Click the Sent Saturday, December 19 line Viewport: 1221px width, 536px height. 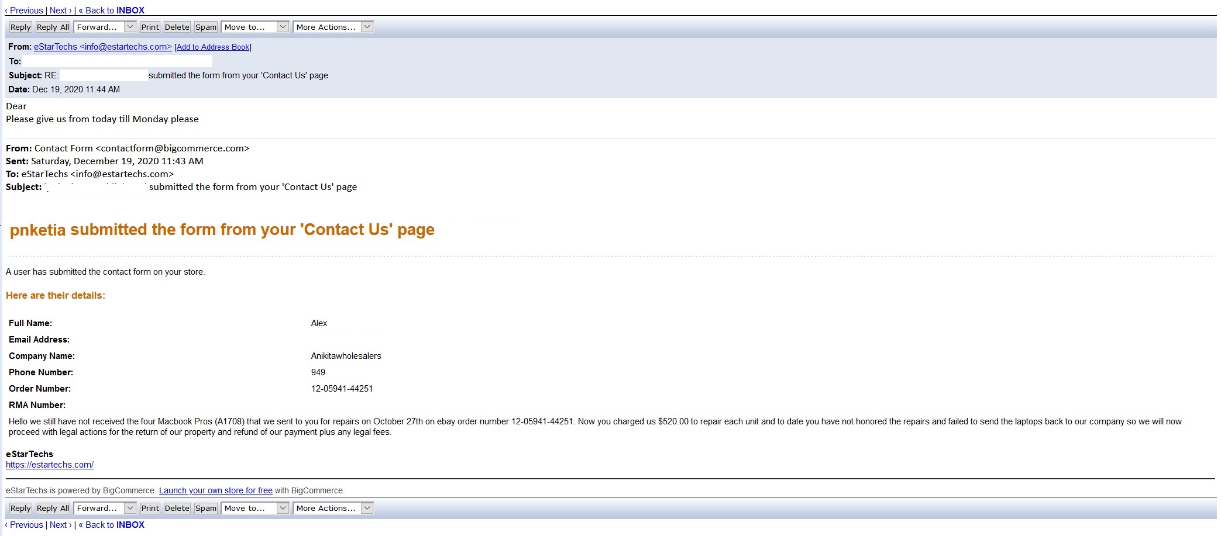(105, 161)
